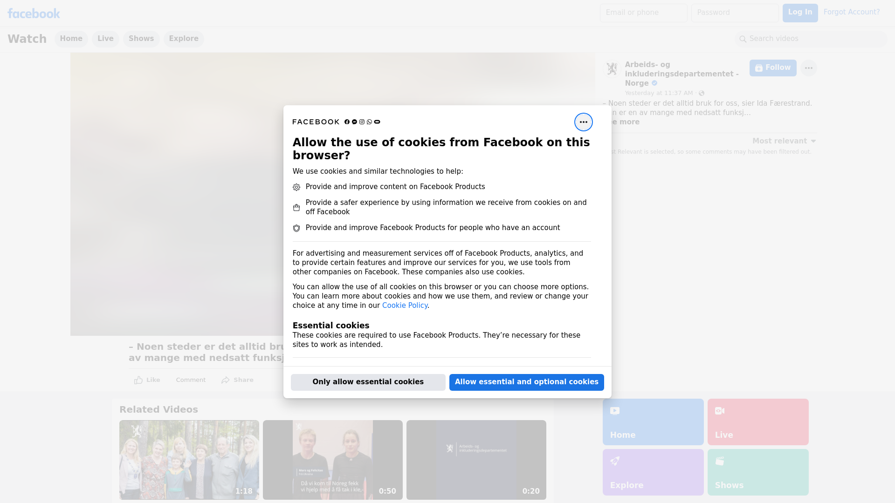Screen dimensions: 895x503
Task: Open the related video lasting 0:50
Action: click(x=333, y=460)
